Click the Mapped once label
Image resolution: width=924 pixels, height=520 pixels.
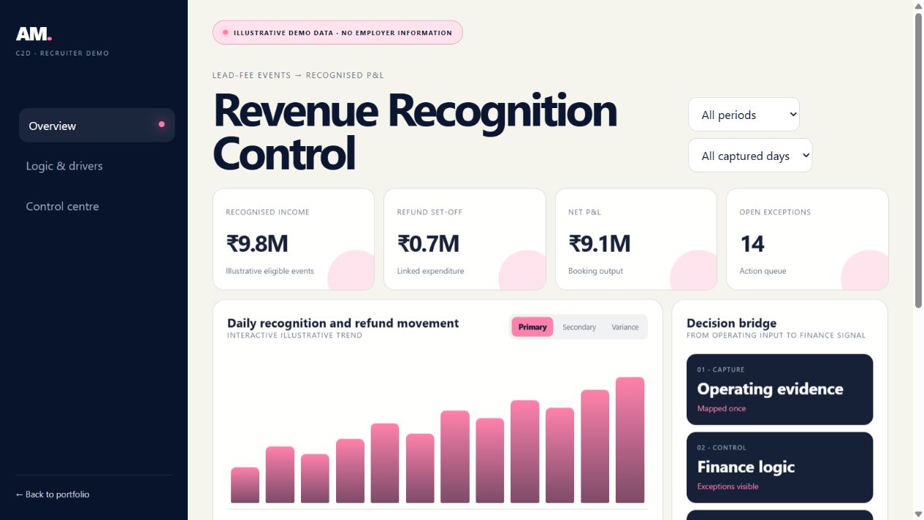(x=721, y=408)
